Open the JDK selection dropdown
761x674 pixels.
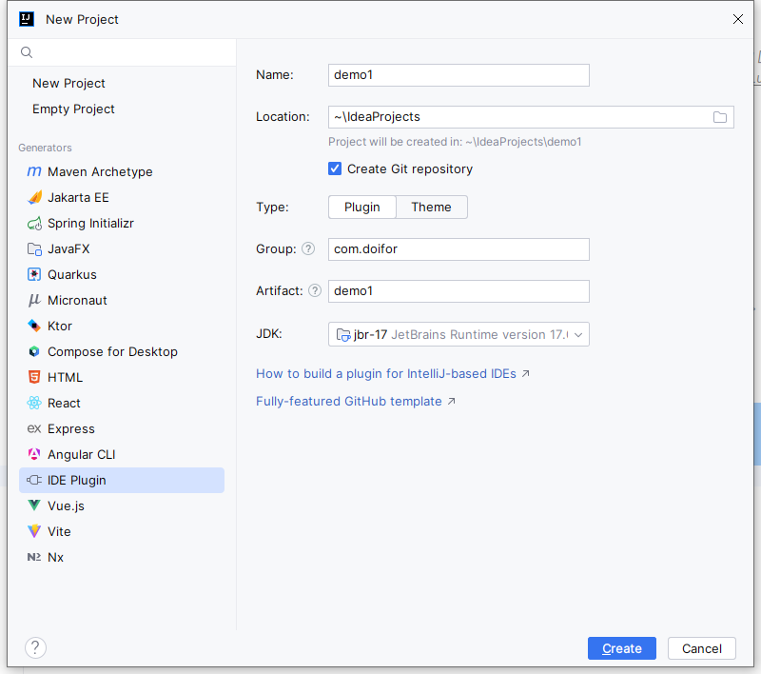tap(459, 334)
